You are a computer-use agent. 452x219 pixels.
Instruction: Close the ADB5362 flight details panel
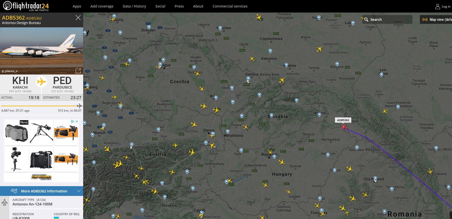click(78, 18)
